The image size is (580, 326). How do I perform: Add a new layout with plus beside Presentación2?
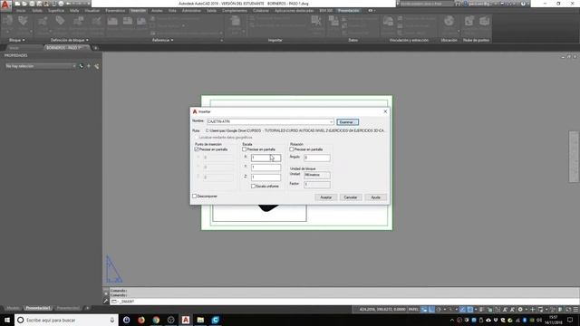click(x=88, y=308)
